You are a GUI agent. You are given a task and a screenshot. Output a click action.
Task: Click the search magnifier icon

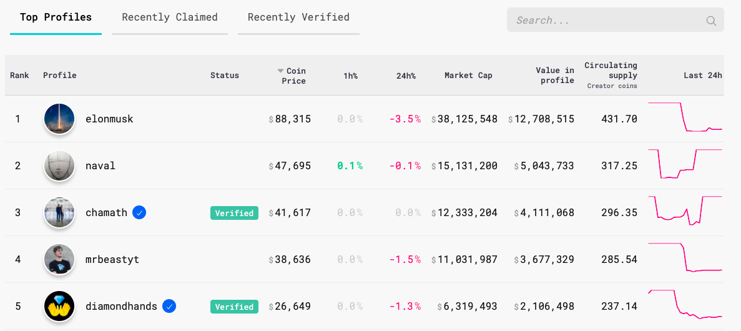pyautogui.click(x=711, y=21)
